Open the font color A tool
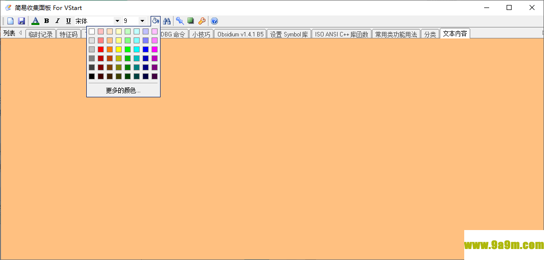Viewport: 544px width, 260px height. (35, 21)
